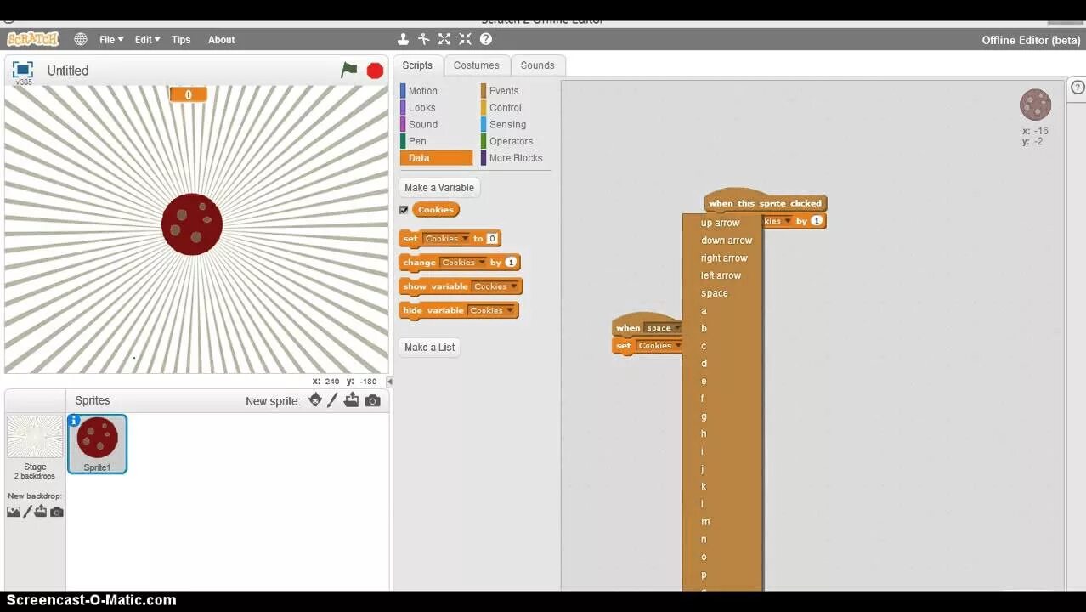Click when this sprite clicked block
1086x612 pixels.
[x=765, y=202]
